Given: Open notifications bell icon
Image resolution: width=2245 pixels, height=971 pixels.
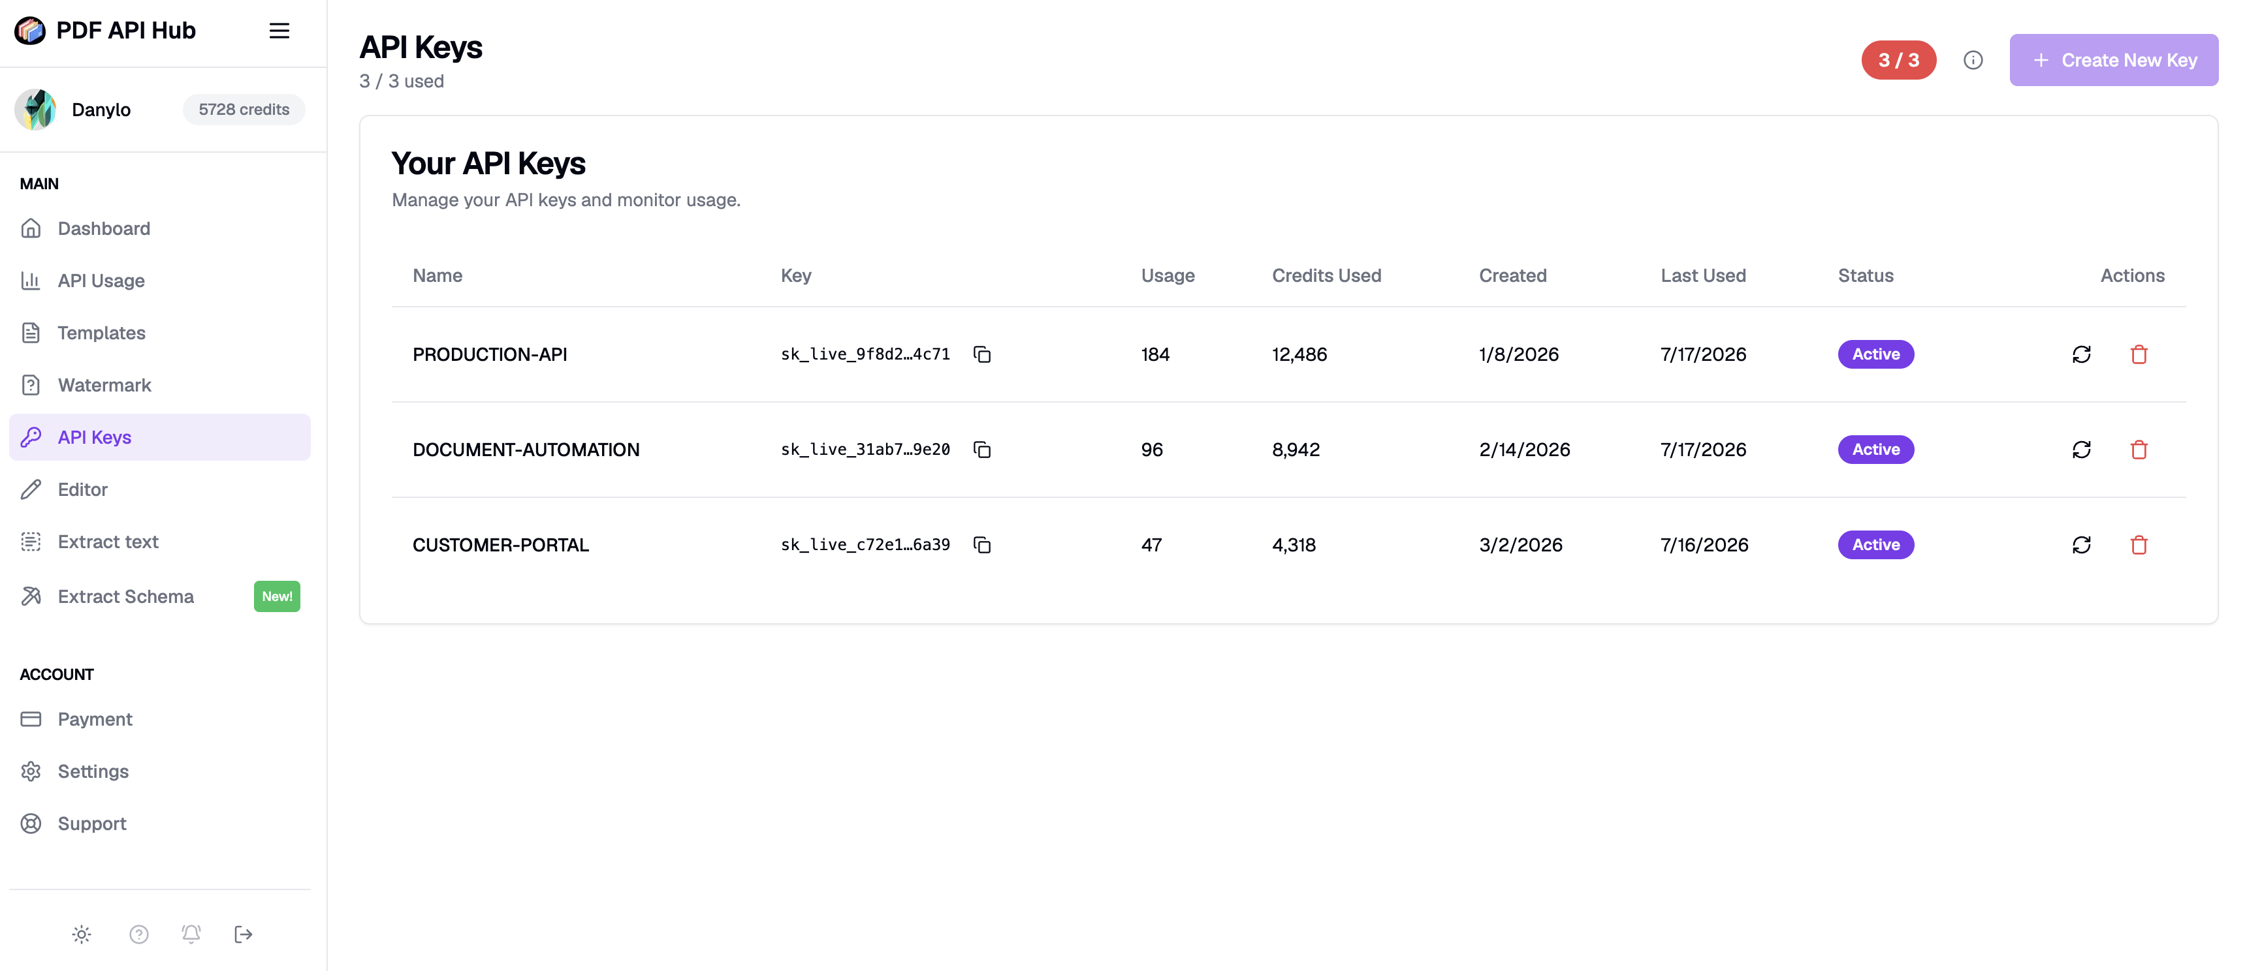Looking at the screenshot, I should pos(191,934).
